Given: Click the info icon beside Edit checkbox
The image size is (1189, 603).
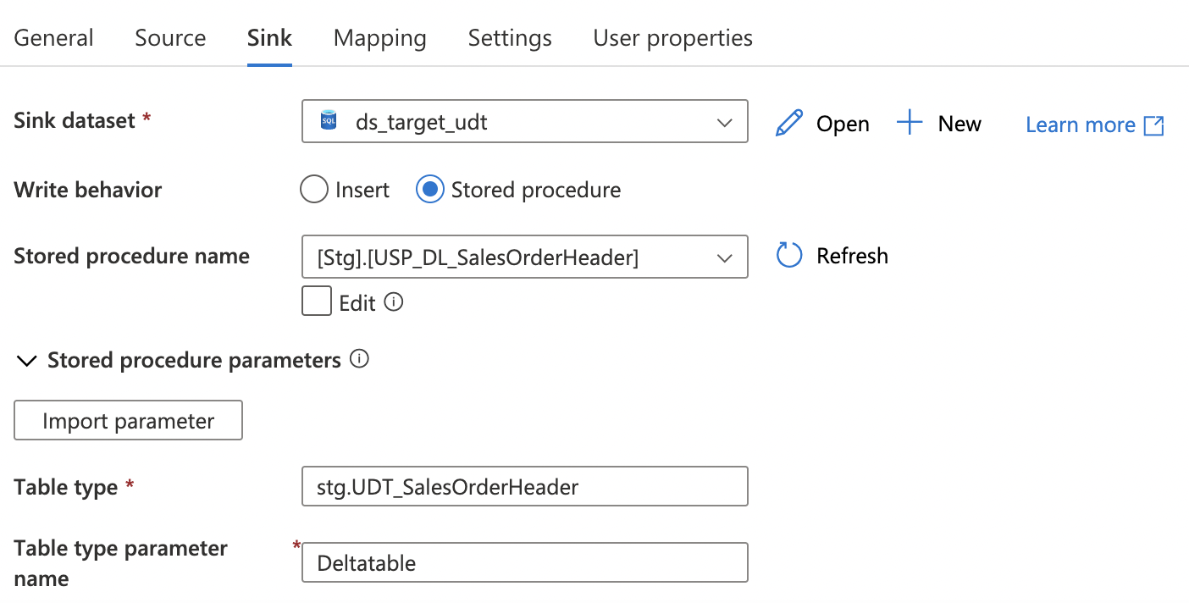Looking at the screenshot, I should [x=394, y=302].
